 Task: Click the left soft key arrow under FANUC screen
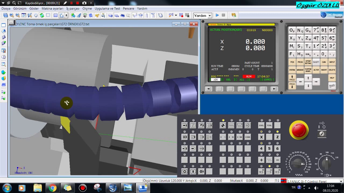pos(208,89)
